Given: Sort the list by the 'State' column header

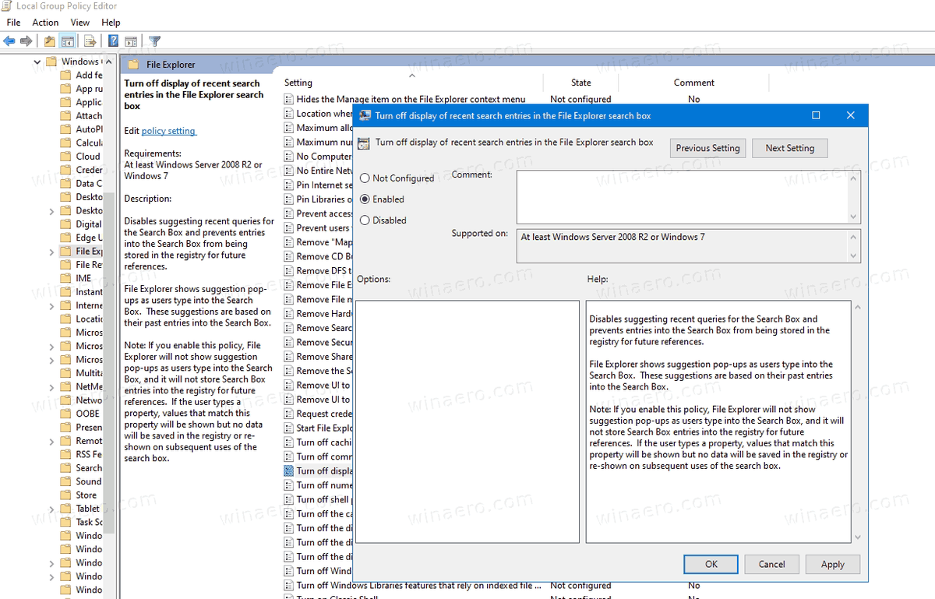Looking at the screenshot, I should [581, 83].
